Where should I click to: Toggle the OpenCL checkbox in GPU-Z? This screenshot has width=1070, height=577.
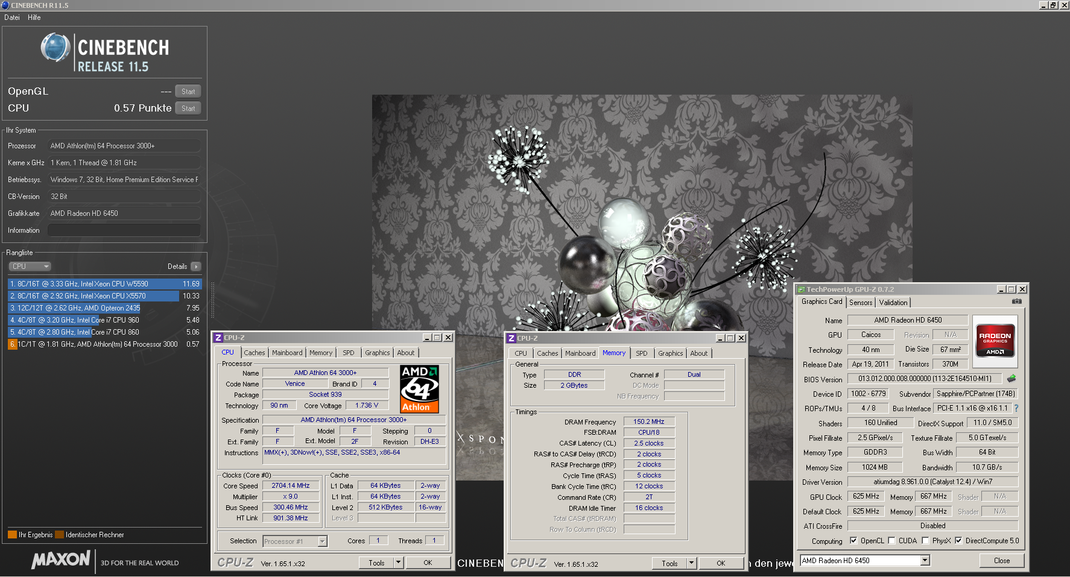coord(853,541)
